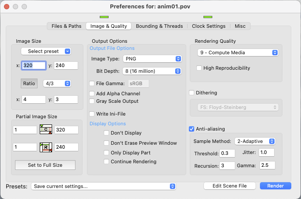Viewport: 301px width, 199px height.
Task: Switch to the Bounding & Threads tab
Action: 159,26
